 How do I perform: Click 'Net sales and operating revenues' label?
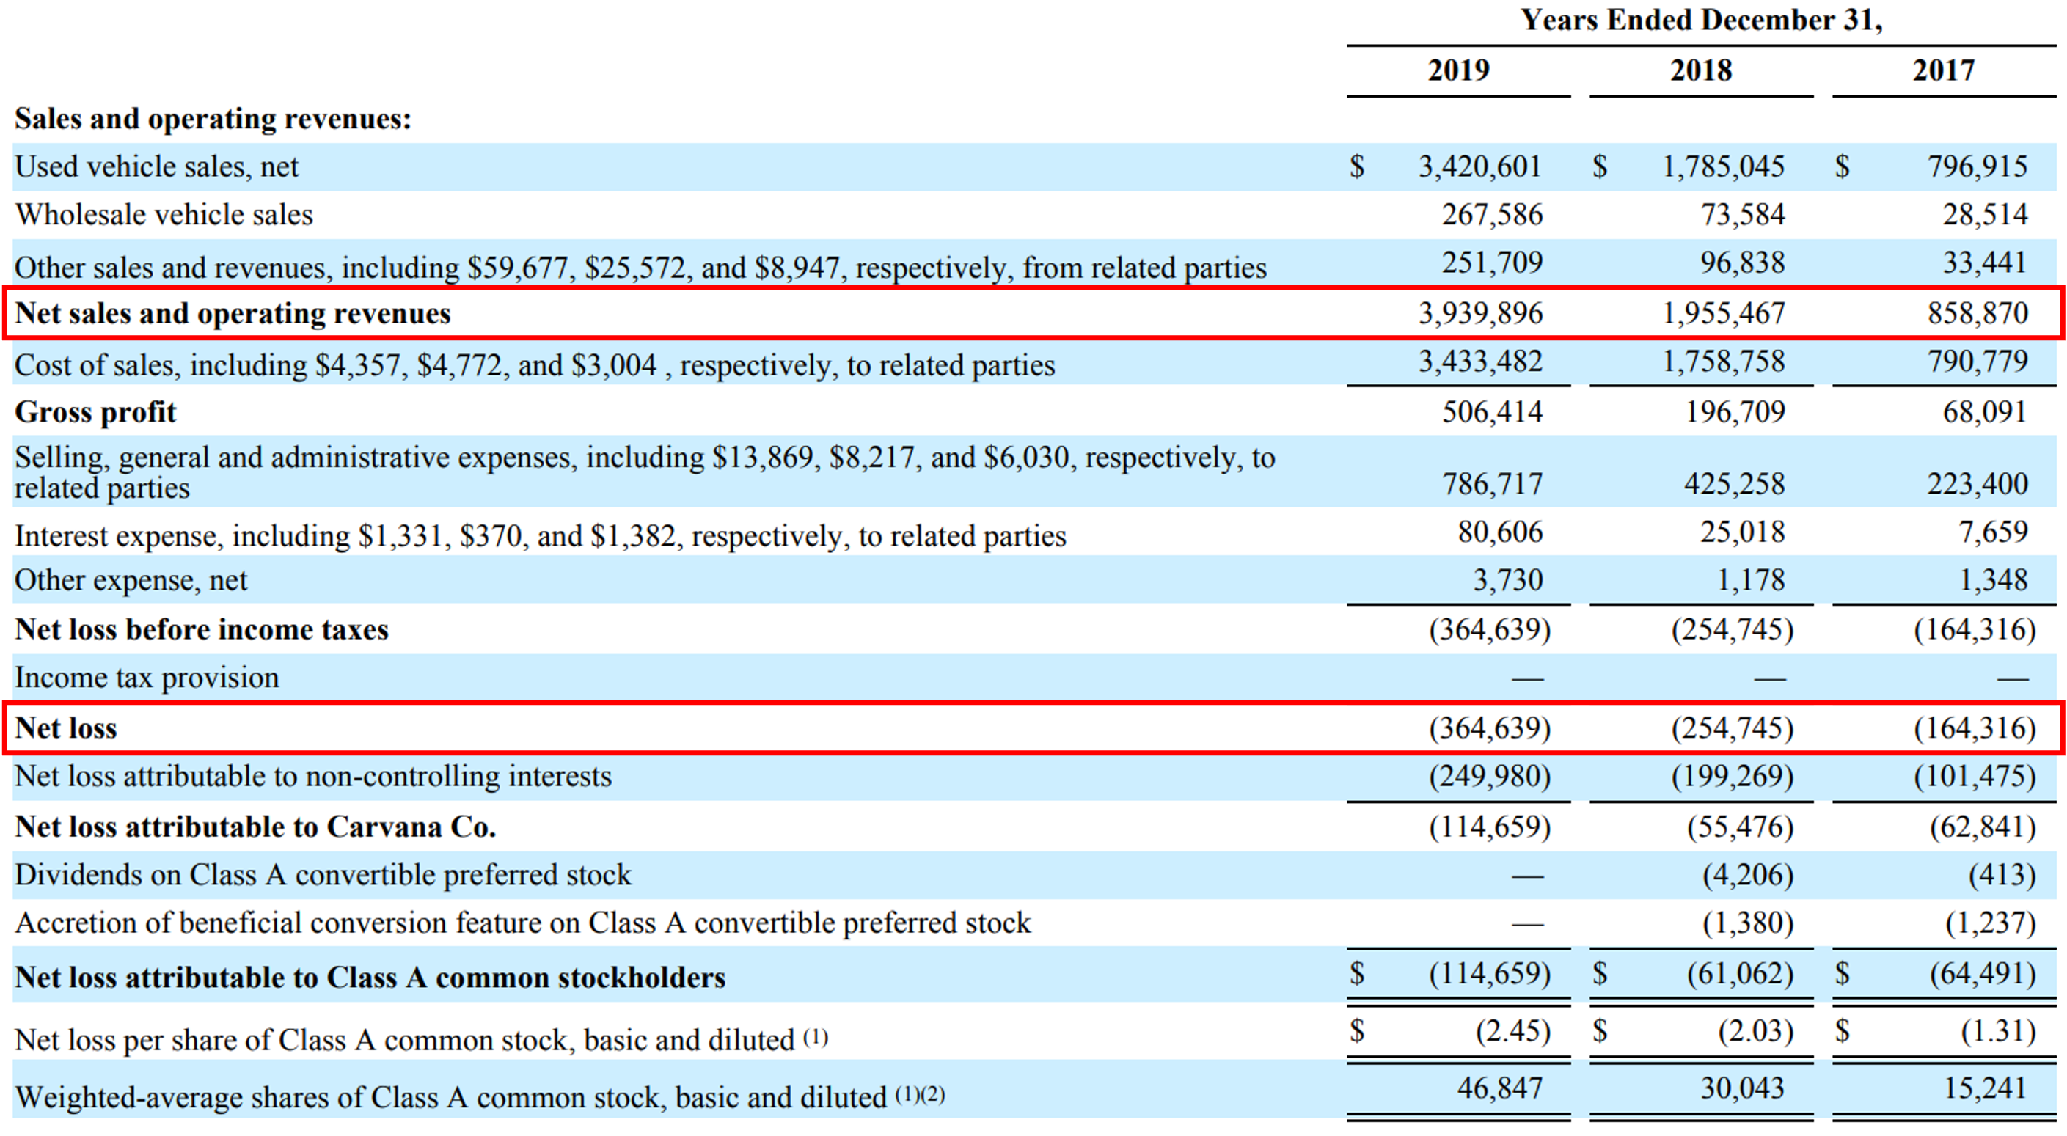tap(233, 314)
